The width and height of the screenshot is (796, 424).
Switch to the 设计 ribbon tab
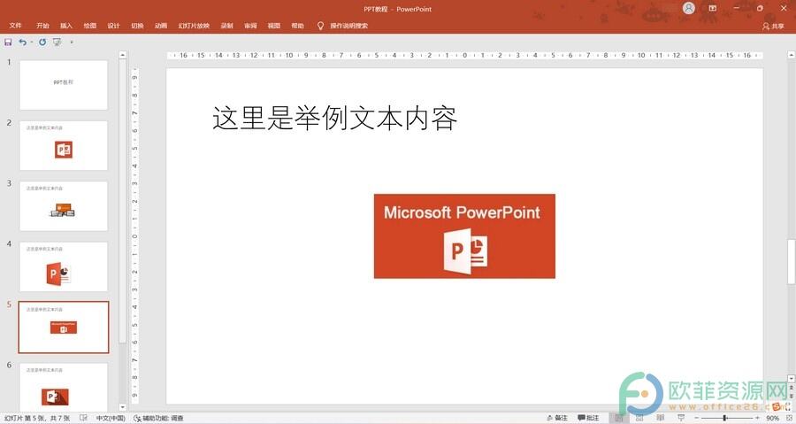tap(114, 26)
